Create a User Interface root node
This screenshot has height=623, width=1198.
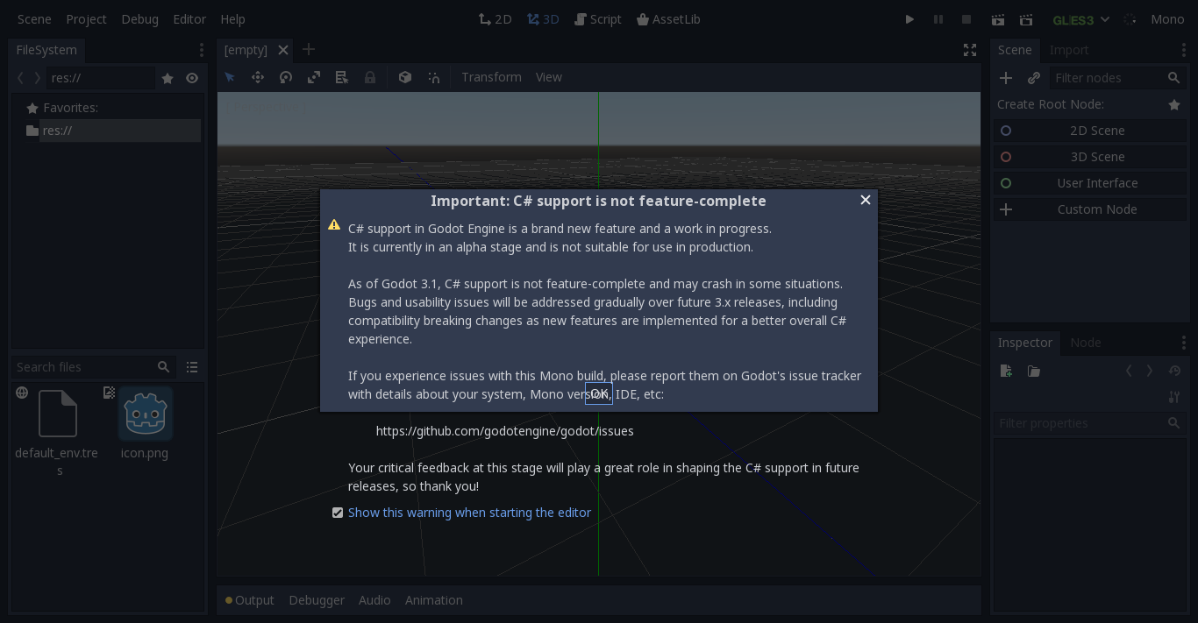tap(1089, 183)
